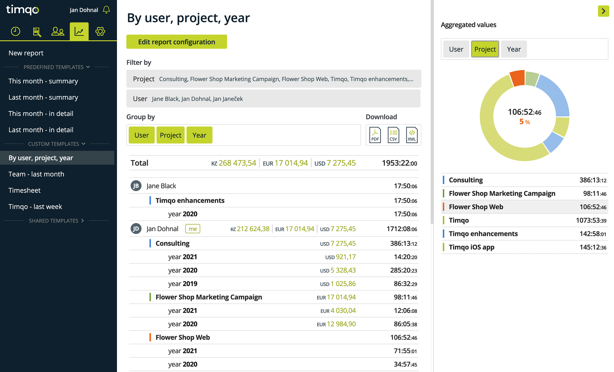Open the time tracking clock icon

tap(15, 31)
